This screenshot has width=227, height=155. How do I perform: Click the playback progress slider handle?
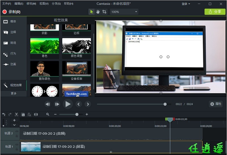coord(165,104)
